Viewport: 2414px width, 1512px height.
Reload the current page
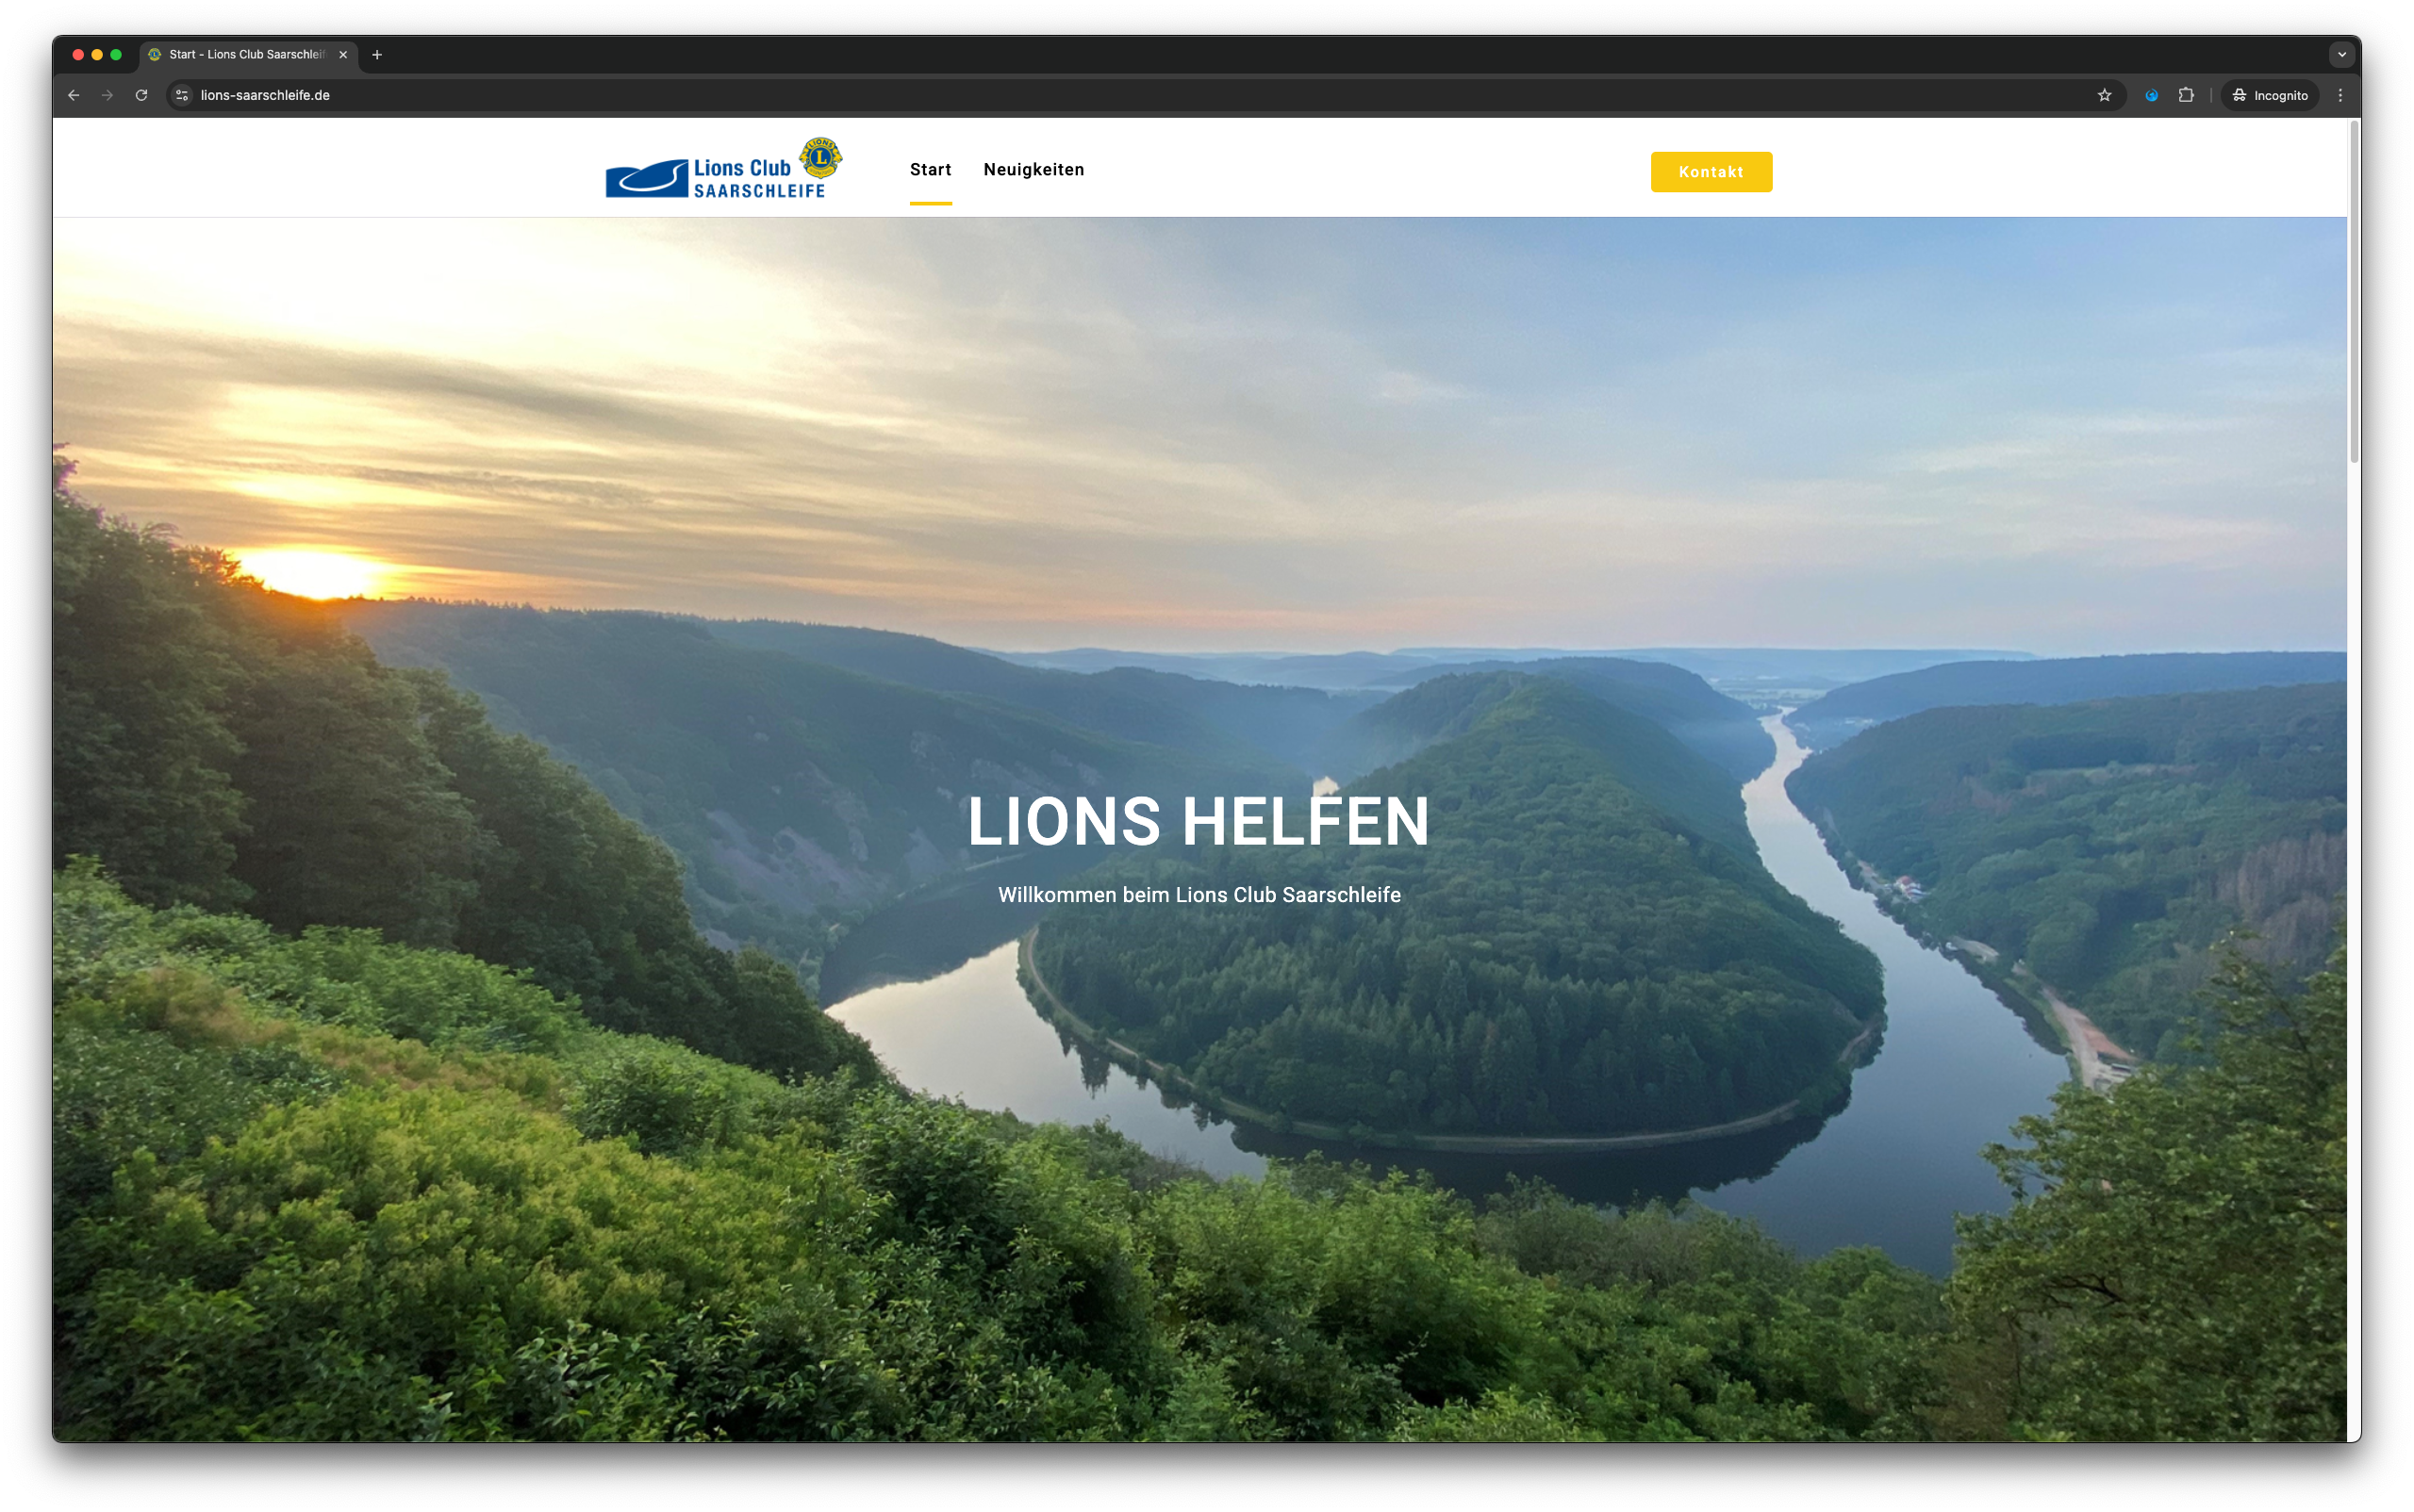click(x=141, y=95)
